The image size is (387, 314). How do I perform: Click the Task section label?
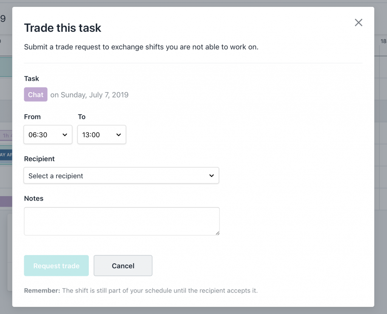point(31,79)
